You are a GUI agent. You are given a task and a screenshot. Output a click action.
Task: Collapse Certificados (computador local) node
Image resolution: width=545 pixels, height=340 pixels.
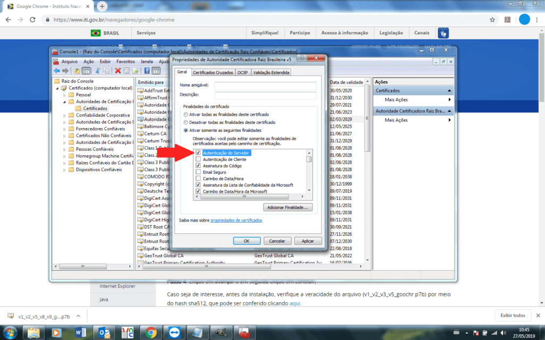coord(57,88)
